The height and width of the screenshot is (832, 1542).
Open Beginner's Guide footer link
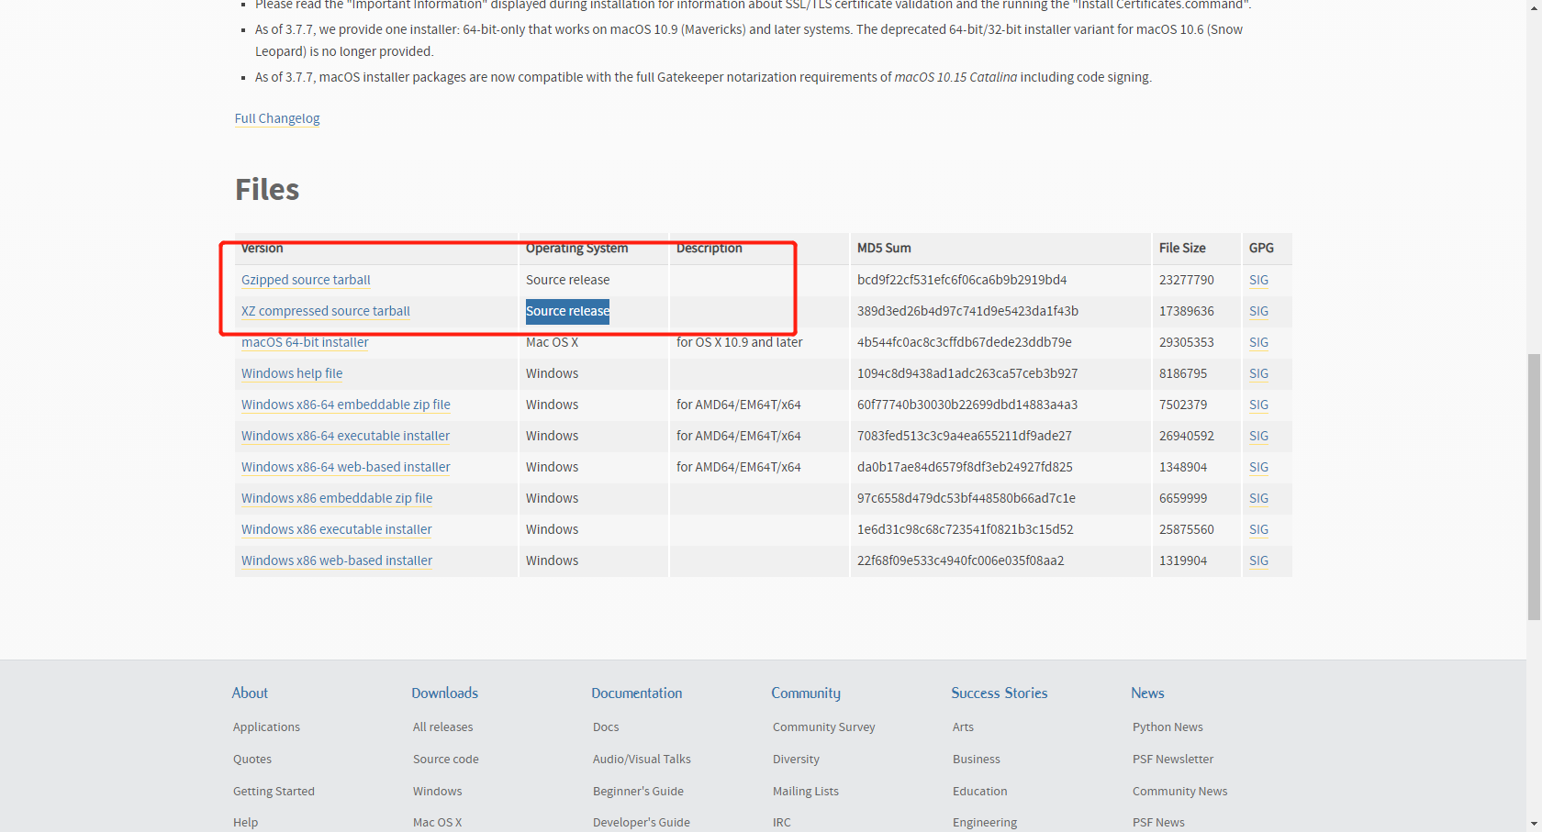tap(638, 791)
